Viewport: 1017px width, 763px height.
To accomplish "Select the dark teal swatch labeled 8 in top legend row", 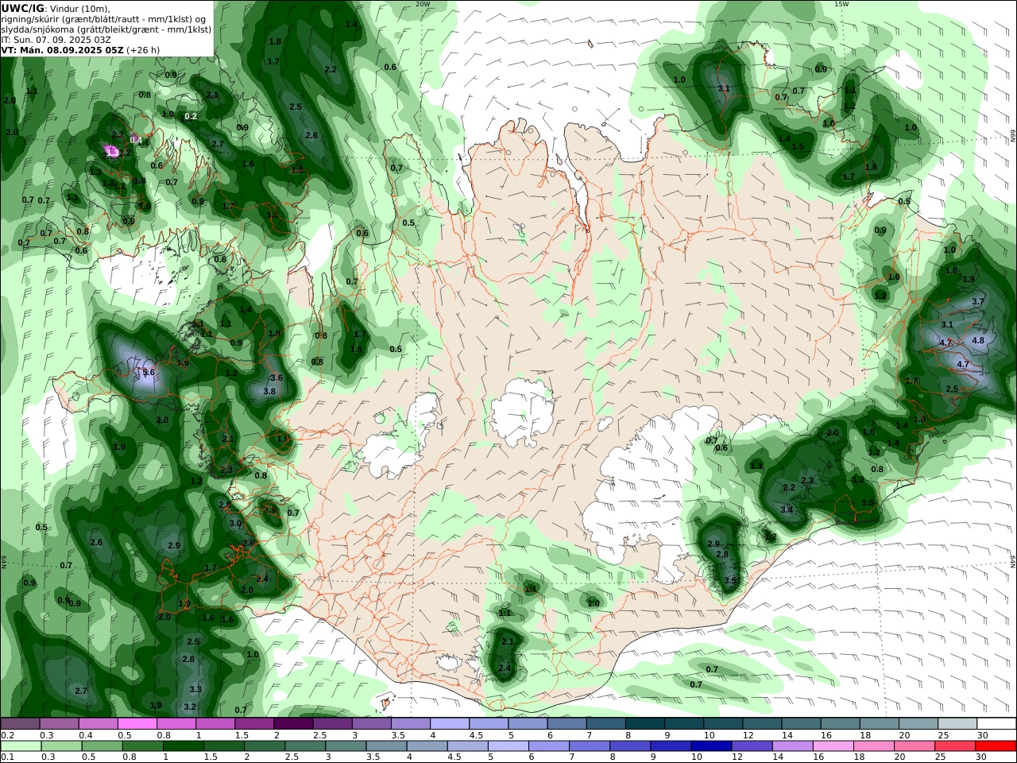I will click(645, 724).
